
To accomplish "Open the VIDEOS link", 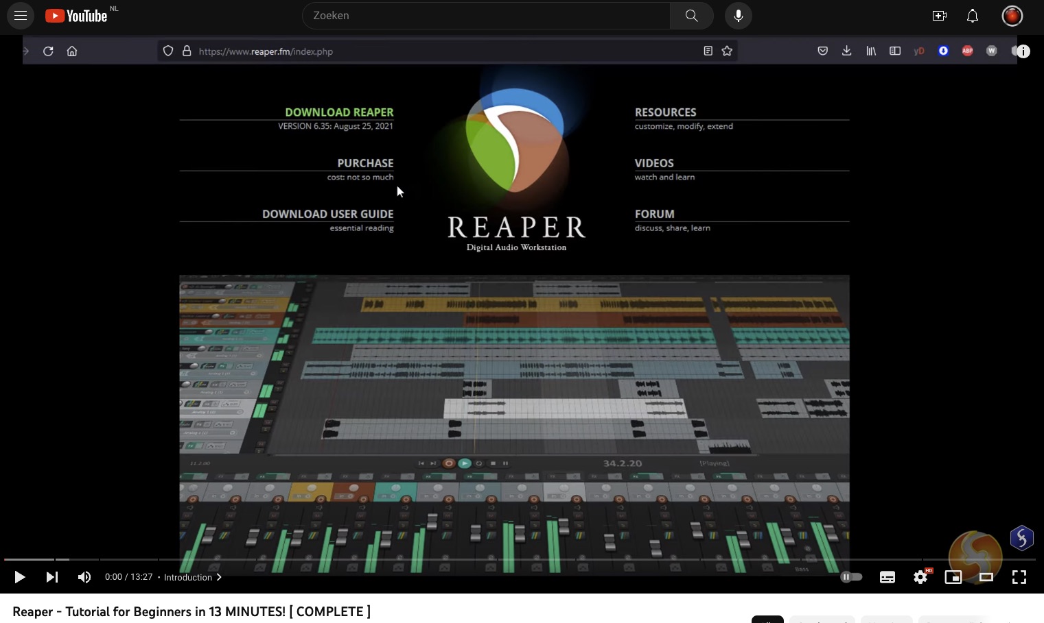I will [654, 163].
